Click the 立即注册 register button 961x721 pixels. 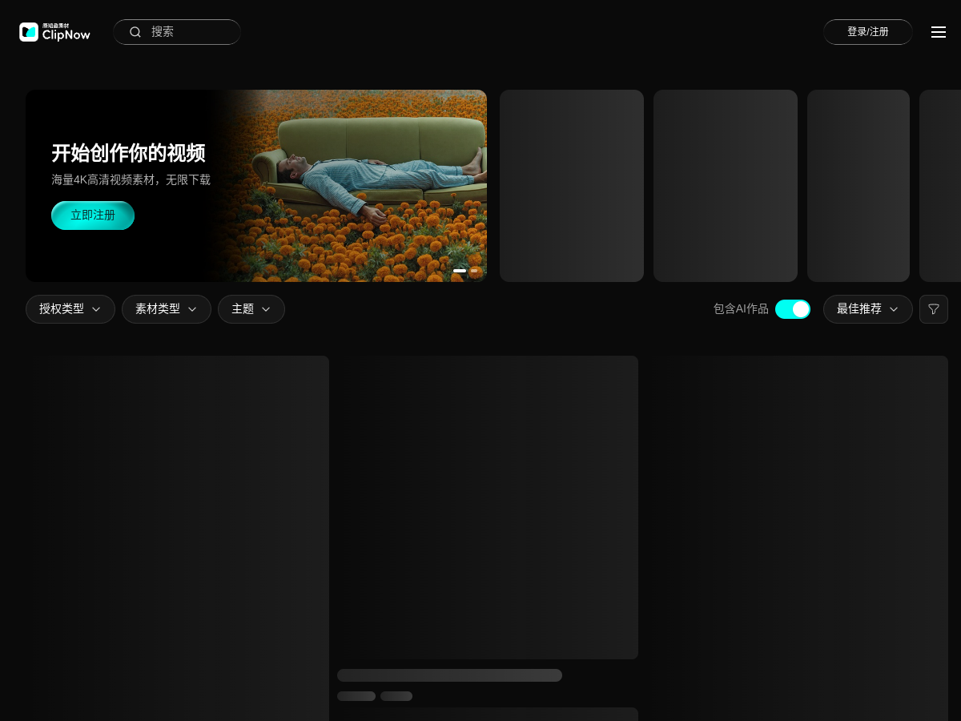(x=93, y=215)
